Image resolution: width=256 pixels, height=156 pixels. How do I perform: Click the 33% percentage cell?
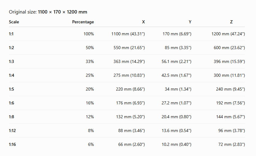point(90,61)
